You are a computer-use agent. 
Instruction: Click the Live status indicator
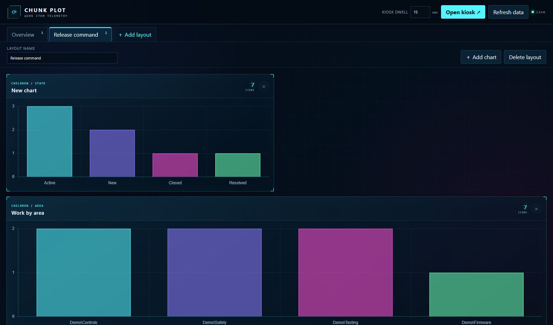point(538,12)
